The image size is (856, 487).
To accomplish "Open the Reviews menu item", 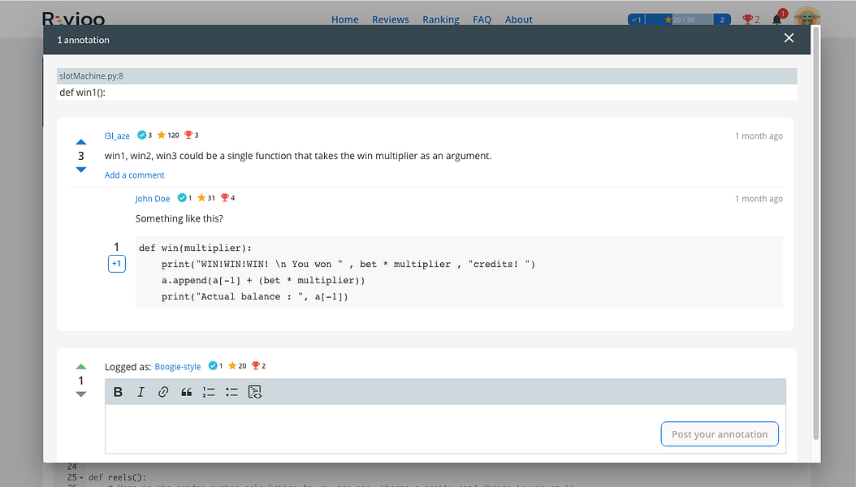I will 391,19.
